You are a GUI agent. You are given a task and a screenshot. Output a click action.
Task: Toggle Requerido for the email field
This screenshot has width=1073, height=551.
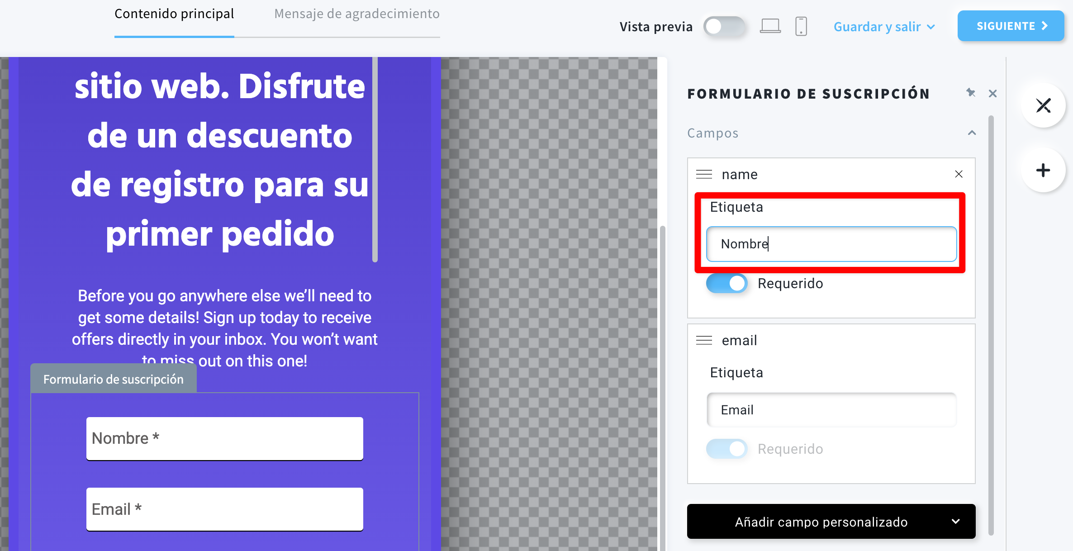(x=726, y=449)
